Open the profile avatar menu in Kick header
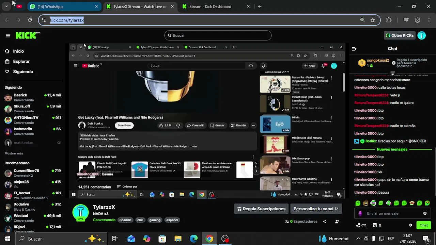 (422, 35)
